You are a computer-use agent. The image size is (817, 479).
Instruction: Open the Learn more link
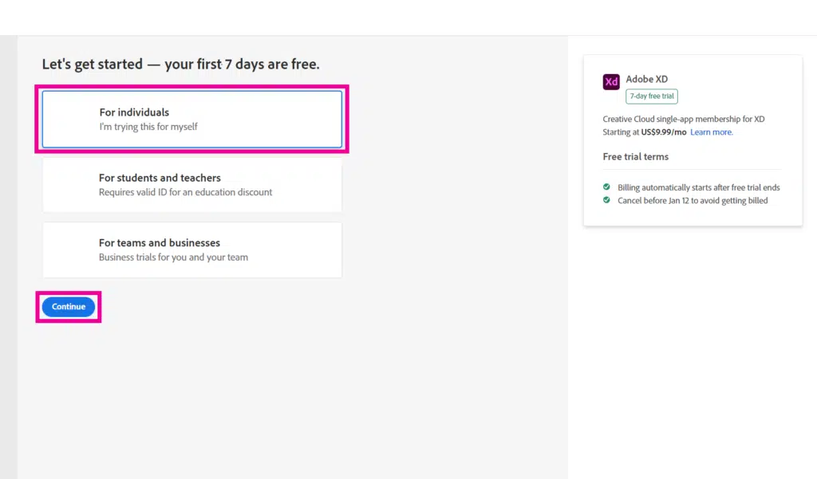pyautogui.click(x=711, y=132)
